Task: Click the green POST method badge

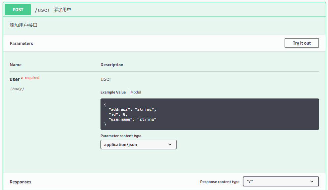Action: (18, 10)
